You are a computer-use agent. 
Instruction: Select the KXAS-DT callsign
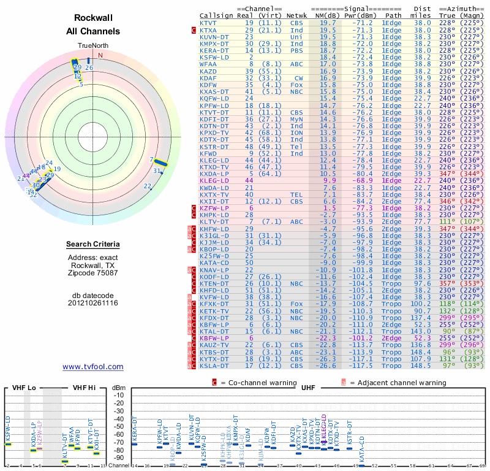click(214, 92)
